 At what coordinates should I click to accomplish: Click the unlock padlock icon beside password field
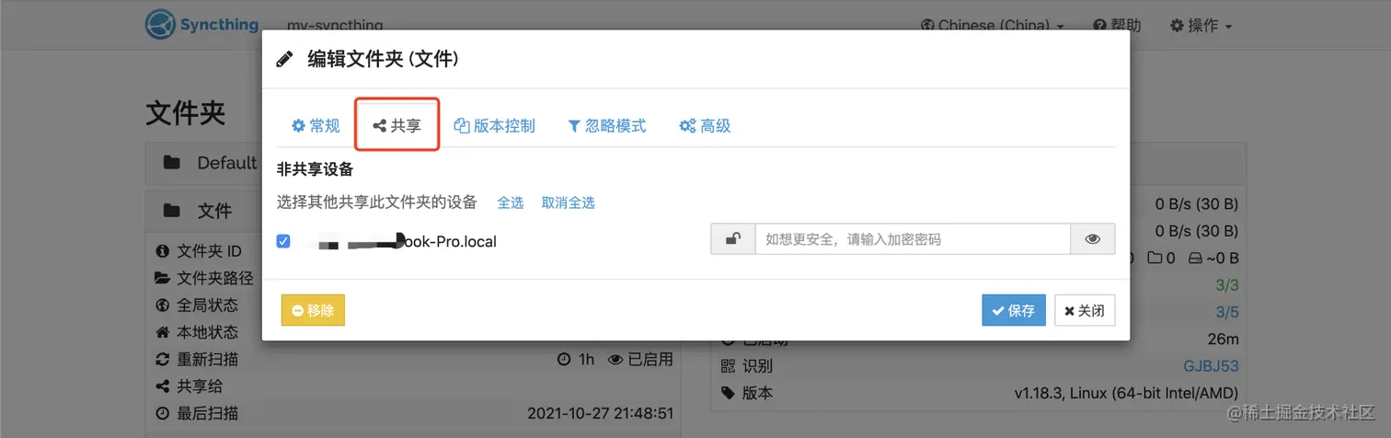click(733, 239)
